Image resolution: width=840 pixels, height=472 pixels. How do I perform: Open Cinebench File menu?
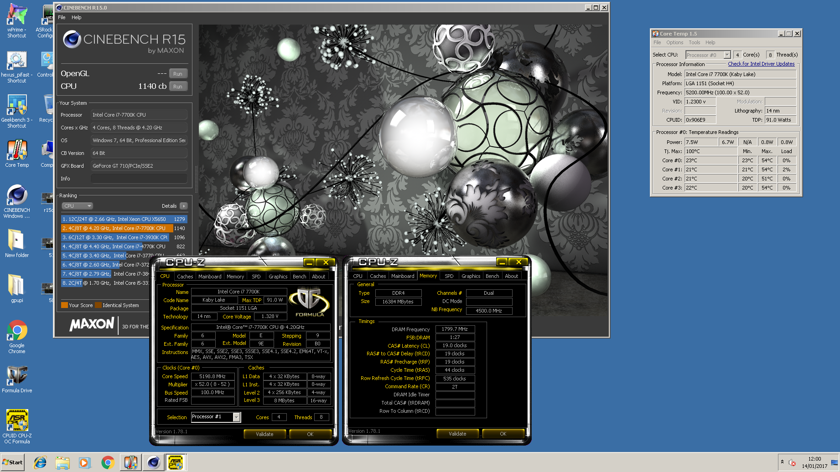point(62,17)
